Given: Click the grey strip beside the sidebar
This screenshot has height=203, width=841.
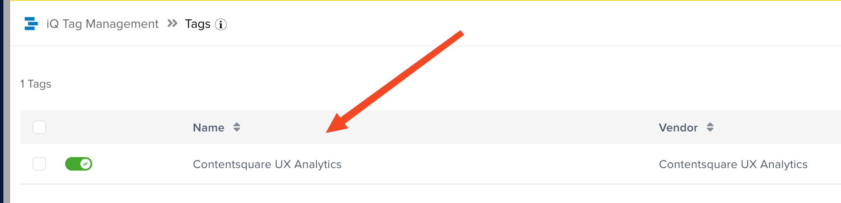Looking at the screenshot, I should tap(7, 101).
